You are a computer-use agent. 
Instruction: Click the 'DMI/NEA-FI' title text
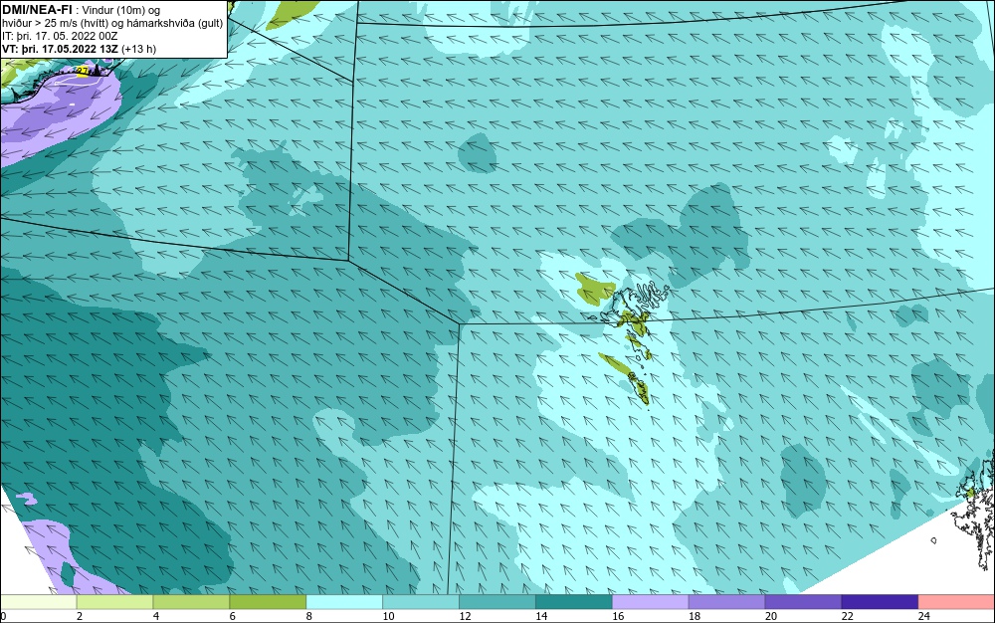(x=37, y=10)
